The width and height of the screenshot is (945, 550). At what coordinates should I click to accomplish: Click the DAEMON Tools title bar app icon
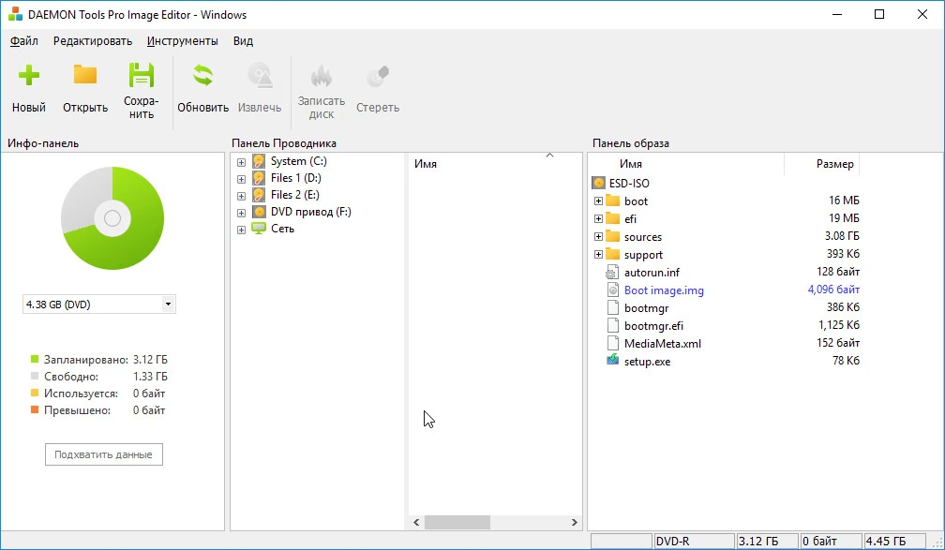(15, 14)
